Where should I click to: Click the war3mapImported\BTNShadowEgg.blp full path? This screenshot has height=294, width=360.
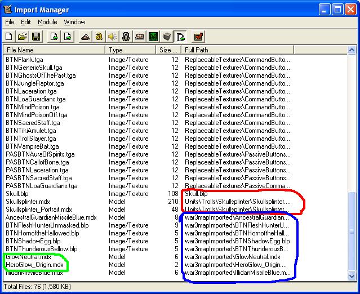click(237, 241)
